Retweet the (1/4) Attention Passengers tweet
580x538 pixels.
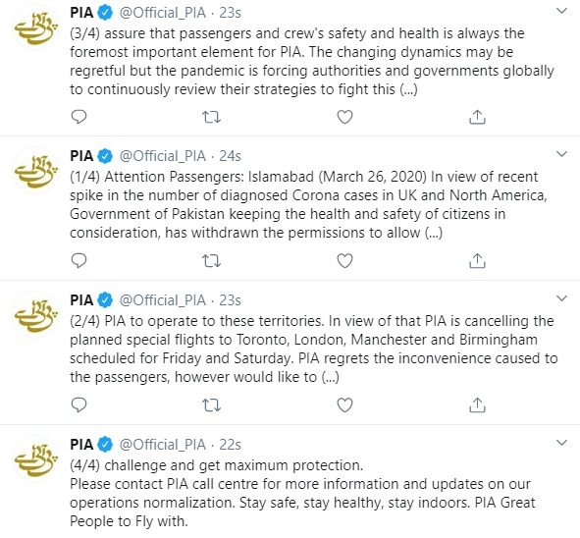(x=212, y=261)
